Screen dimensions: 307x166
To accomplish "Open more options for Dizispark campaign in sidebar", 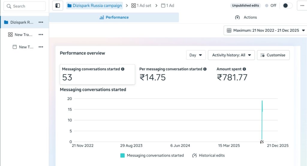I will (41, 22).
